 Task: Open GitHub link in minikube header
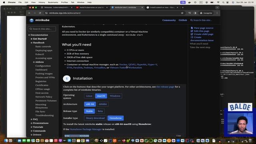(x=183, y=20)
